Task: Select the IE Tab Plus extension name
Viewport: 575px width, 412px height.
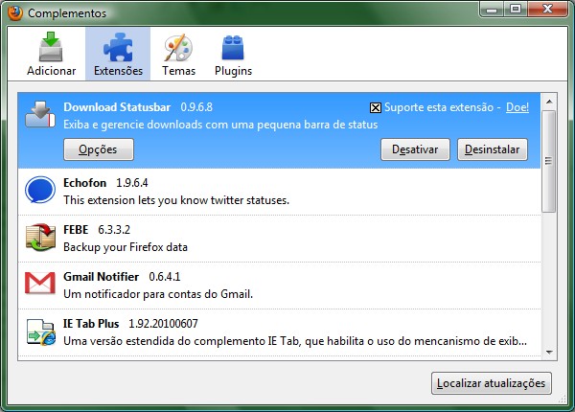Action: coord(91,323)
